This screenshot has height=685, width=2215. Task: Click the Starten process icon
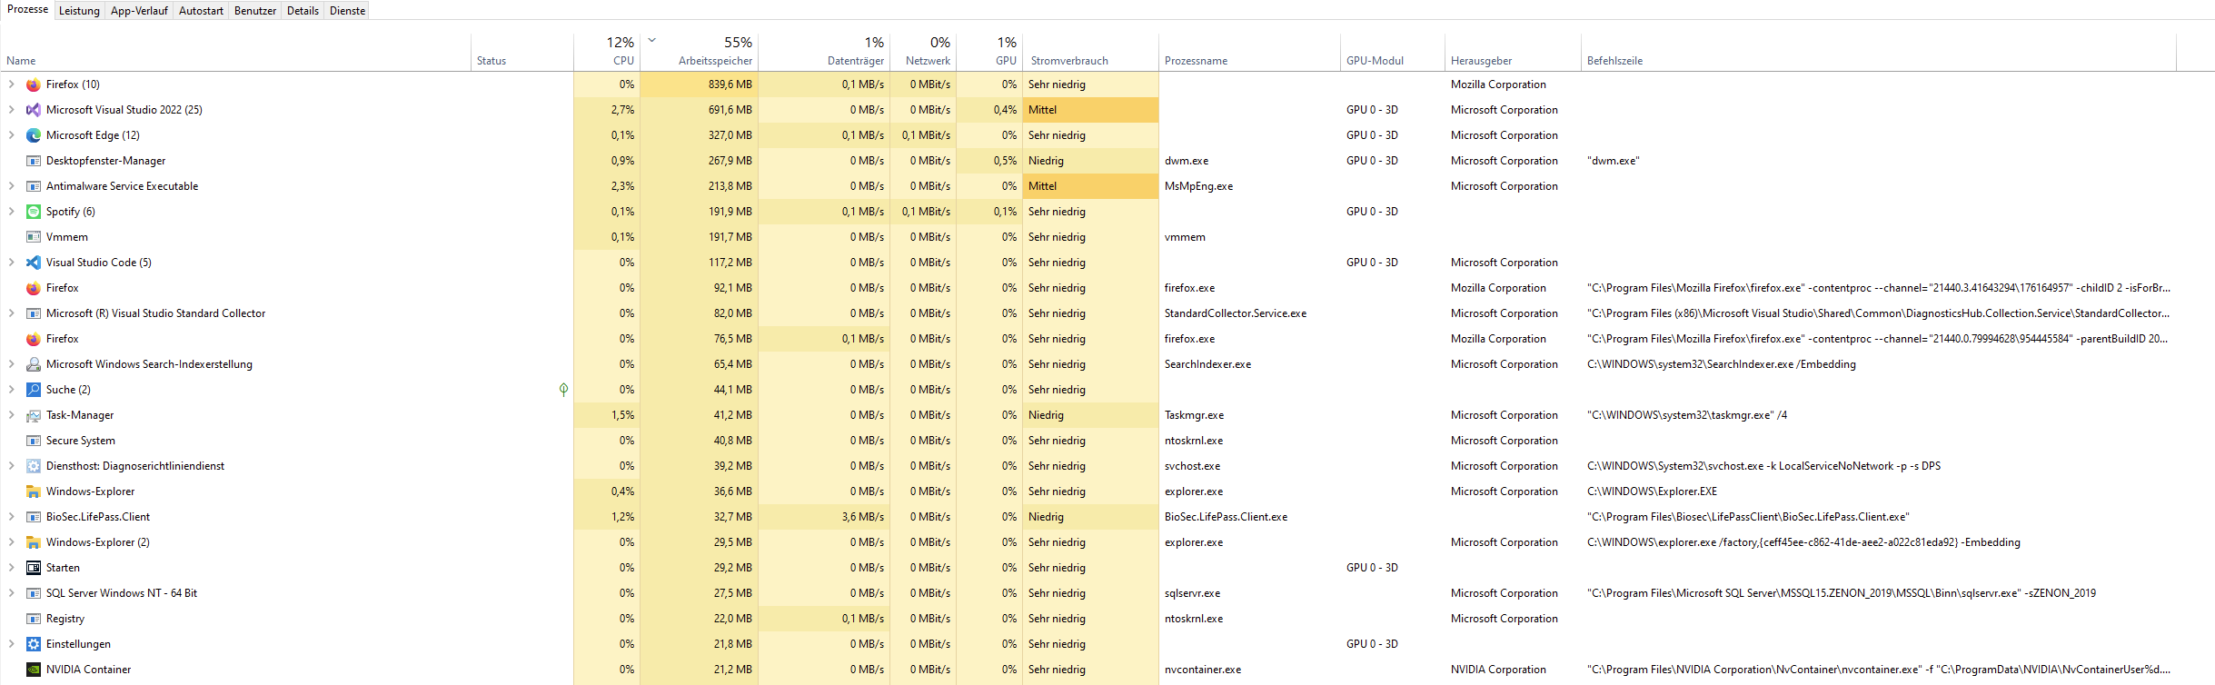click(x=34, y=568)
